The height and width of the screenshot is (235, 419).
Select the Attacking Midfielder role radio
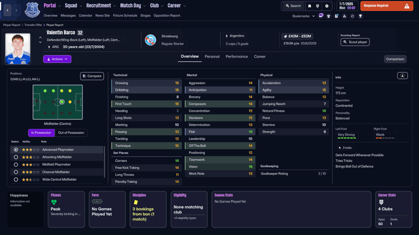[16, 157]
